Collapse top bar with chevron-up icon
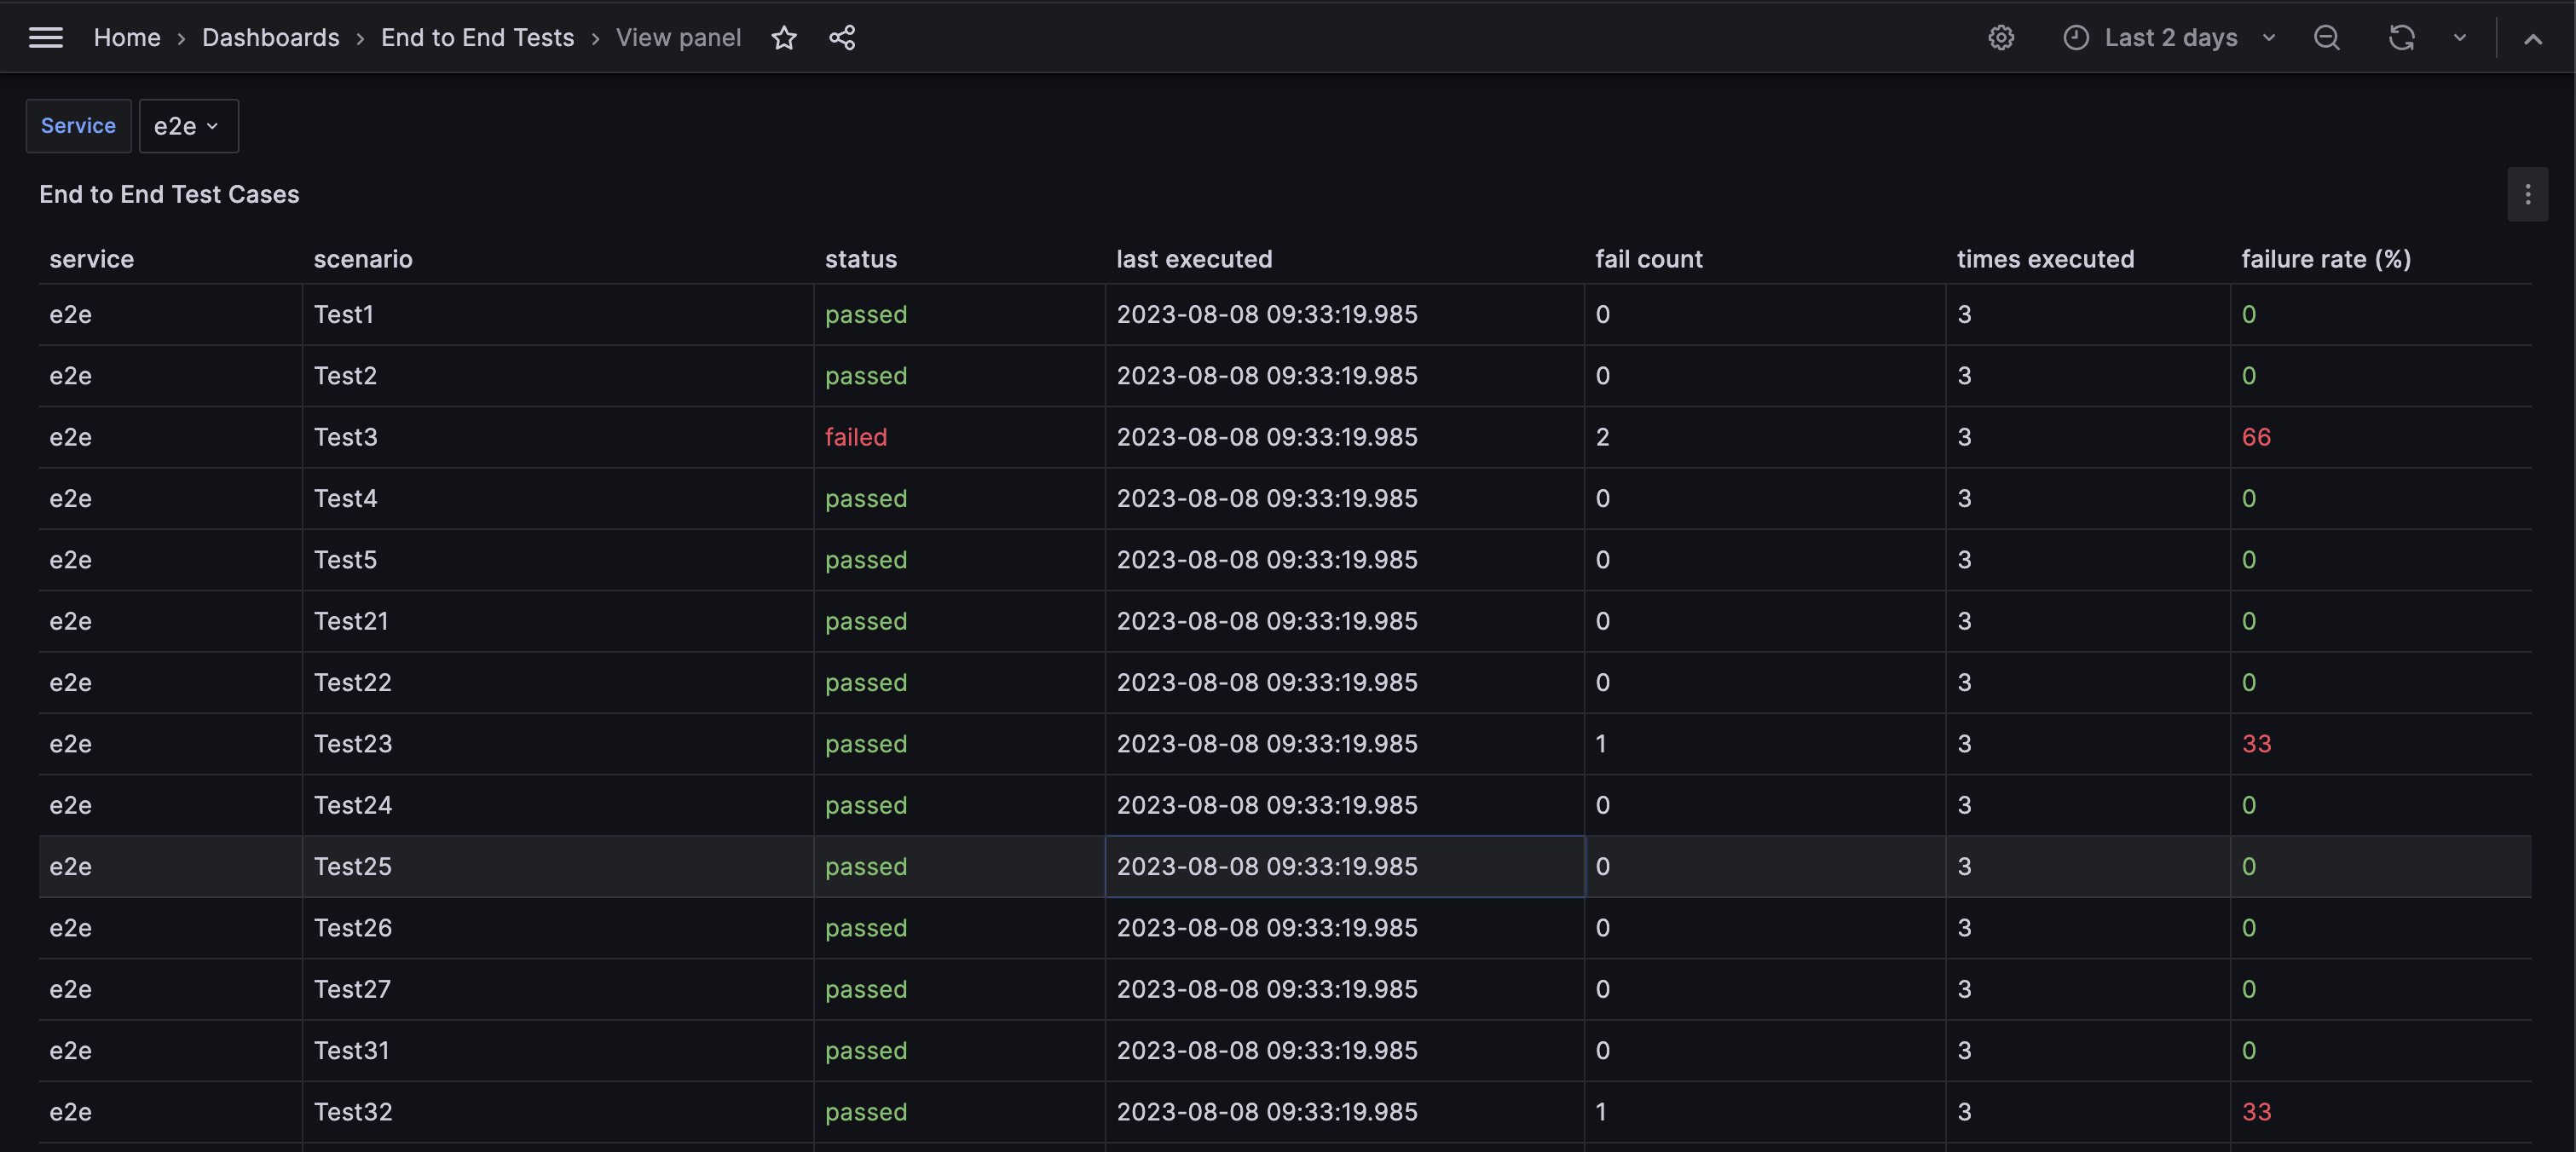This screenshot has width=2576, height=1152. coord(2532,39)
